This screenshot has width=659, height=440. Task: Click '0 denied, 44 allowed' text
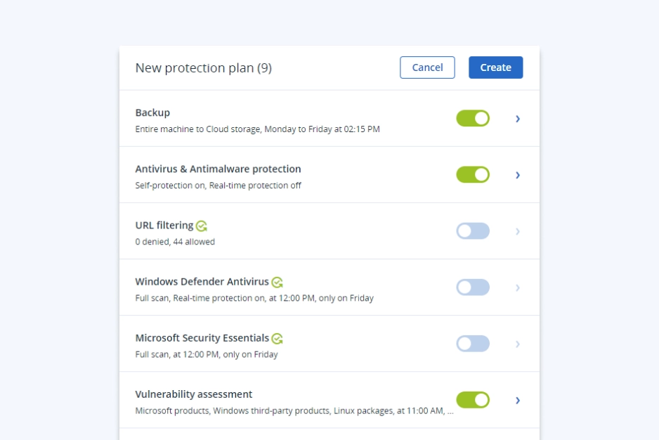(175, 242)
